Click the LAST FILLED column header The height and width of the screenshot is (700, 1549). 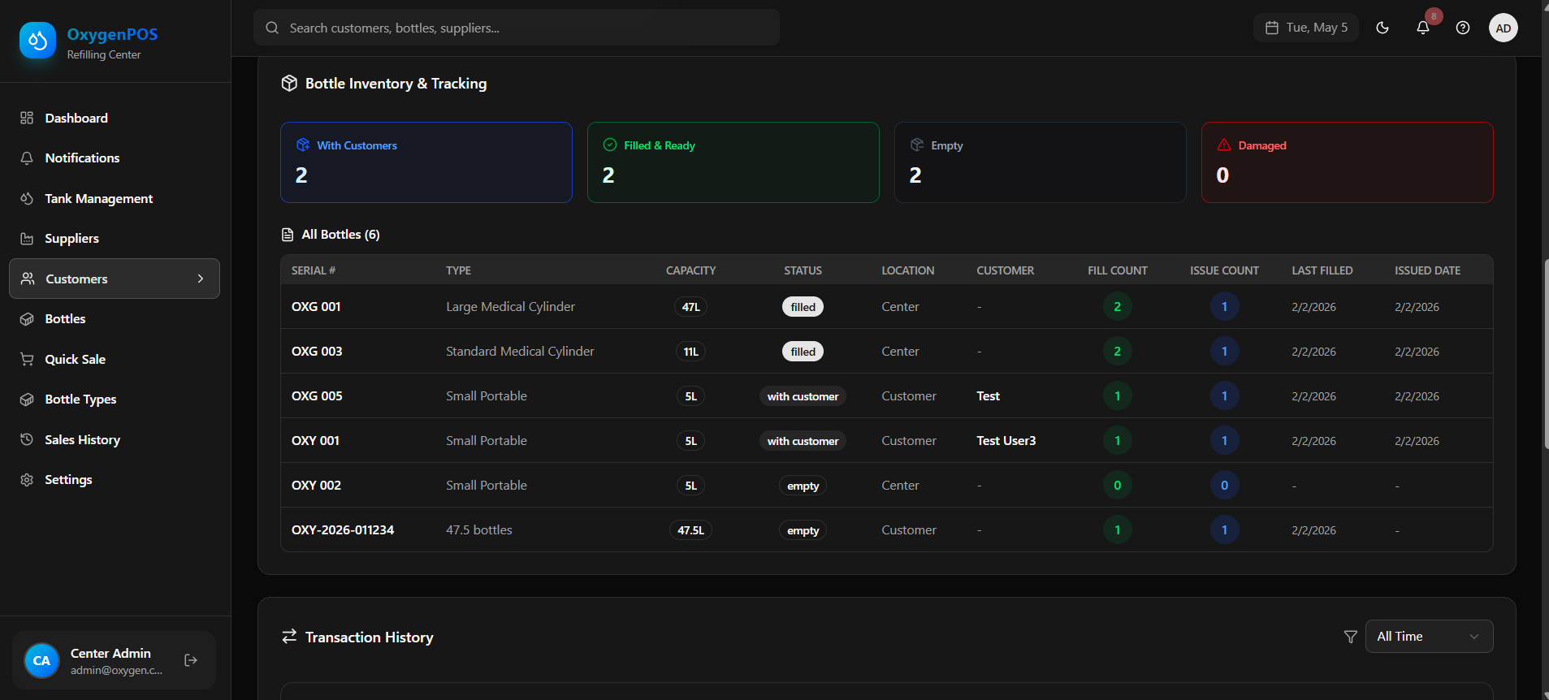tap(1322, 270)
